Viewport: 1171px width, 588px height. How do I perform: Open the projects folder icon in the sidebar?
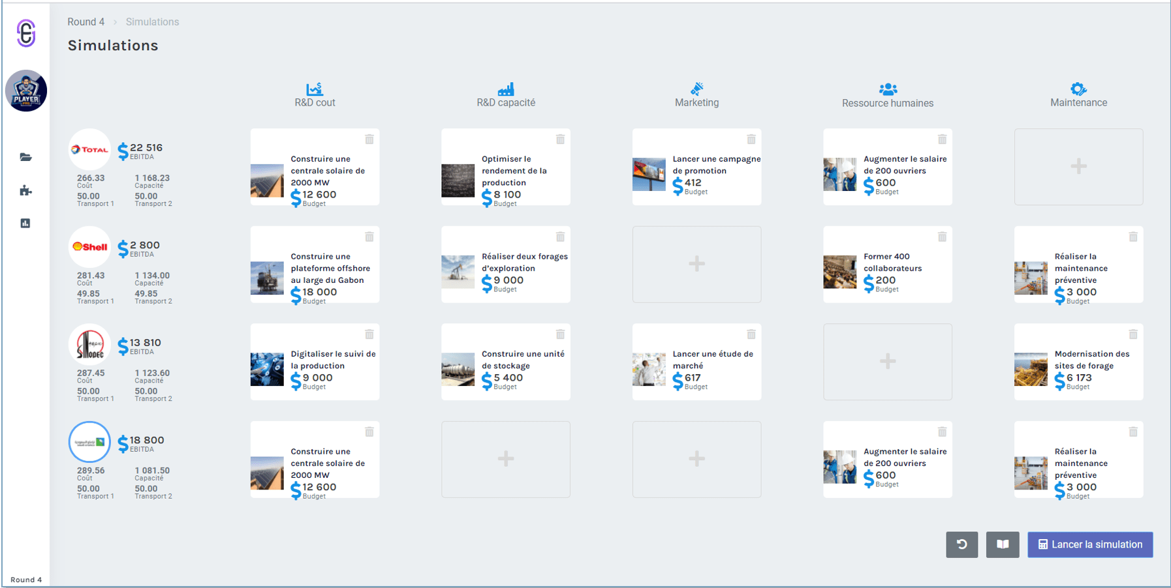coord(25,156)
